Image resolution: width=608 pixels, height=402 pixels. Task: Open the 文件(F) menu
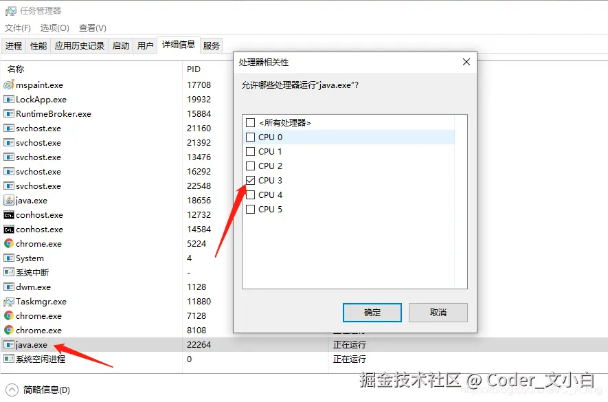click(x=17, y=28)
